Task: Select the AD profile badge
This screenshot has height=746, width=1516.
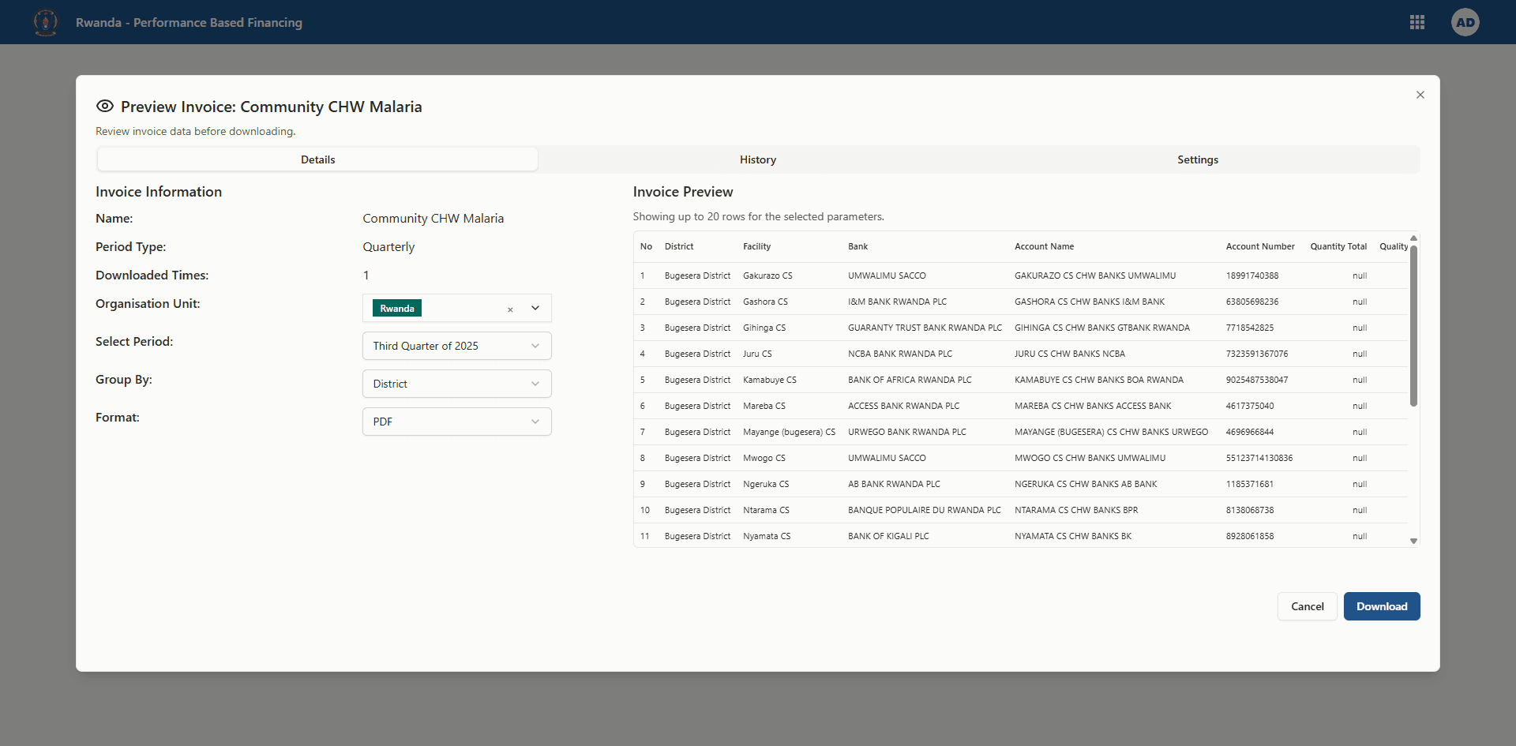Action: (1465, 21)
